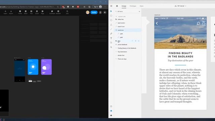Click the browser Sign in button
The width and height of the screenshot is (215, 121).
(x=97, y=7)
